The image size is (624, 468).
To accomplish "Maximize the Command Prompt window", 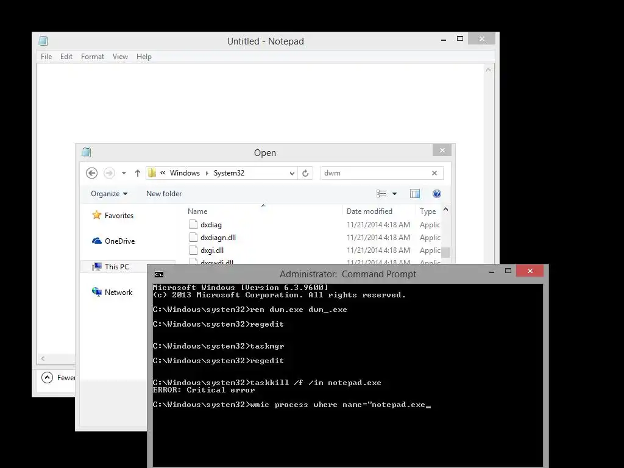I will point(508,271).
